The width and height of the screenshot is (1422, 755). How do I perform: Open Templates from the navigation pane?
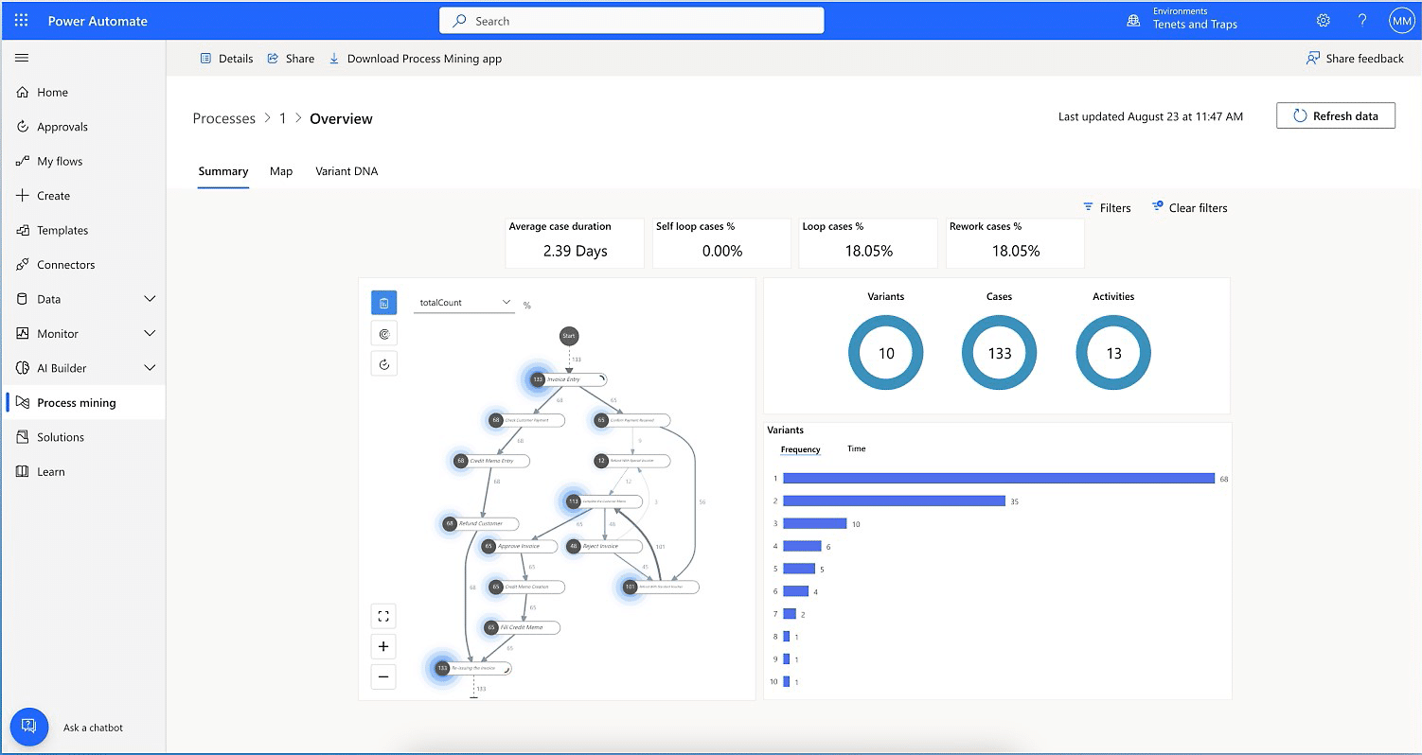(62, 230)
